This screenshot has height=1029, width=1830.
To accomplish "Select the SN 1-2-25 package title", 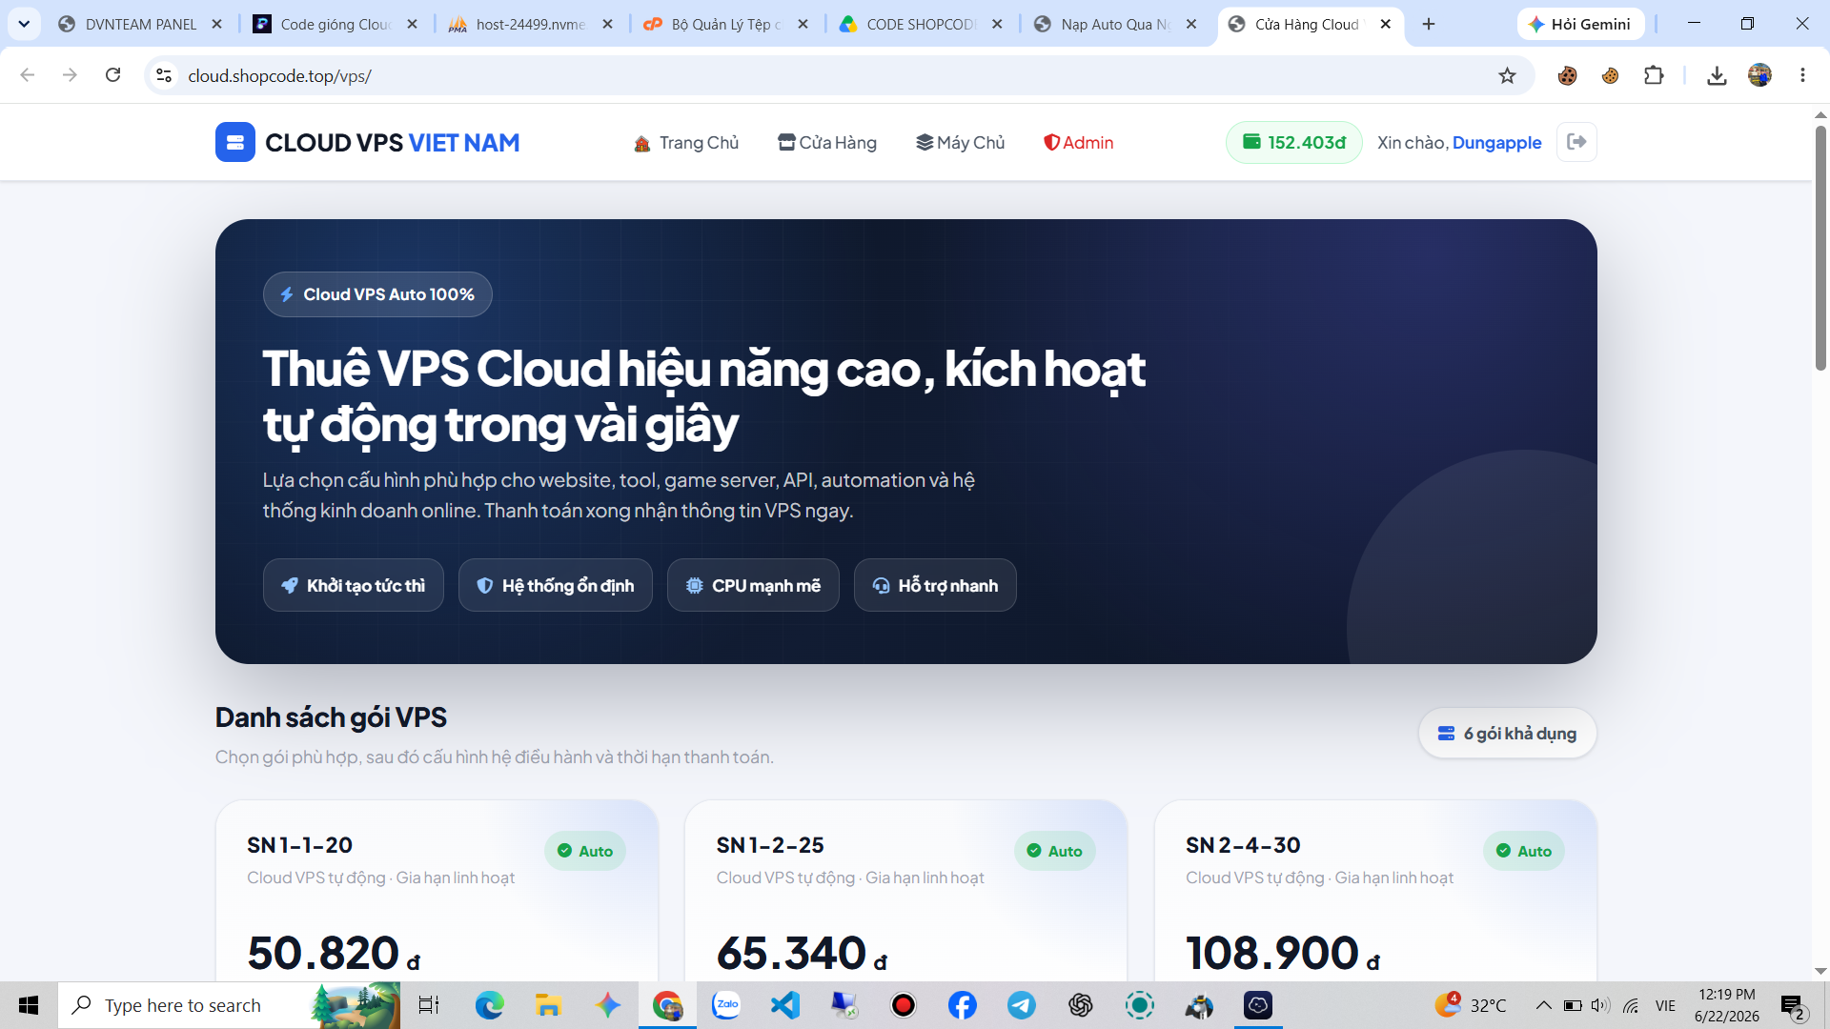I will (x=770, y=845).
